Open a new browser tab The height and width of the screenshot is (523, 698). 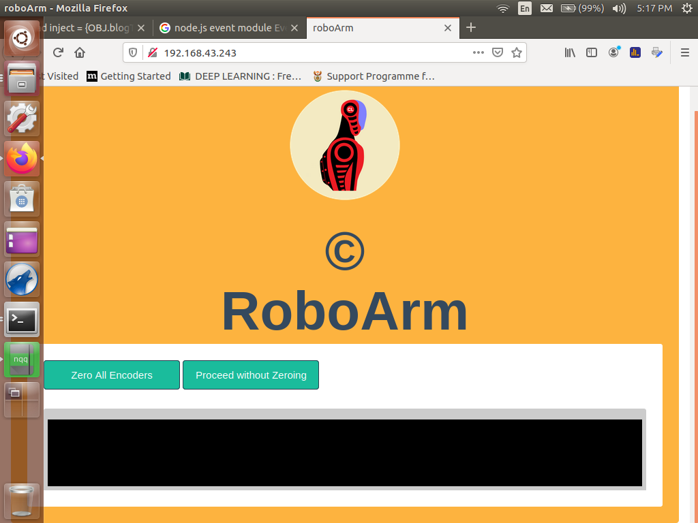tap(470, 28)
